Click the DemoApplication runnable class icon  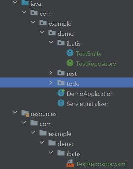point(61,93)
